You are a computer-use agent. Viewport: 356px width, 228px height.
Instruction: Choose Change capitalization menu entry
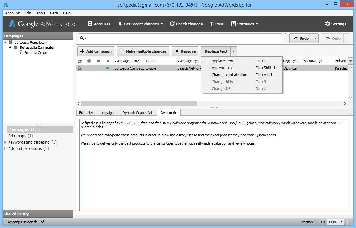click(242, 75)
